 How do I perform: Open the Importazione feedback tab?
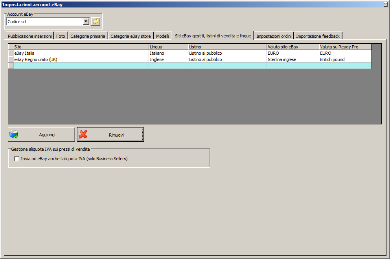[318, 36]
